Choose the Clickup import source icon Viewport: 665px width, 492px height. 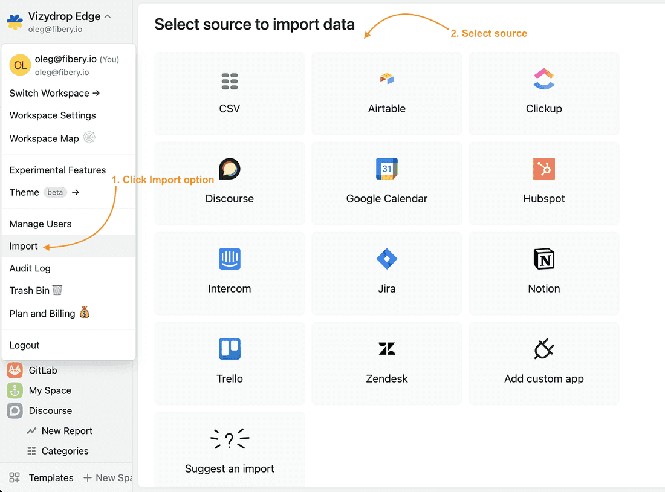pos(544,79)
